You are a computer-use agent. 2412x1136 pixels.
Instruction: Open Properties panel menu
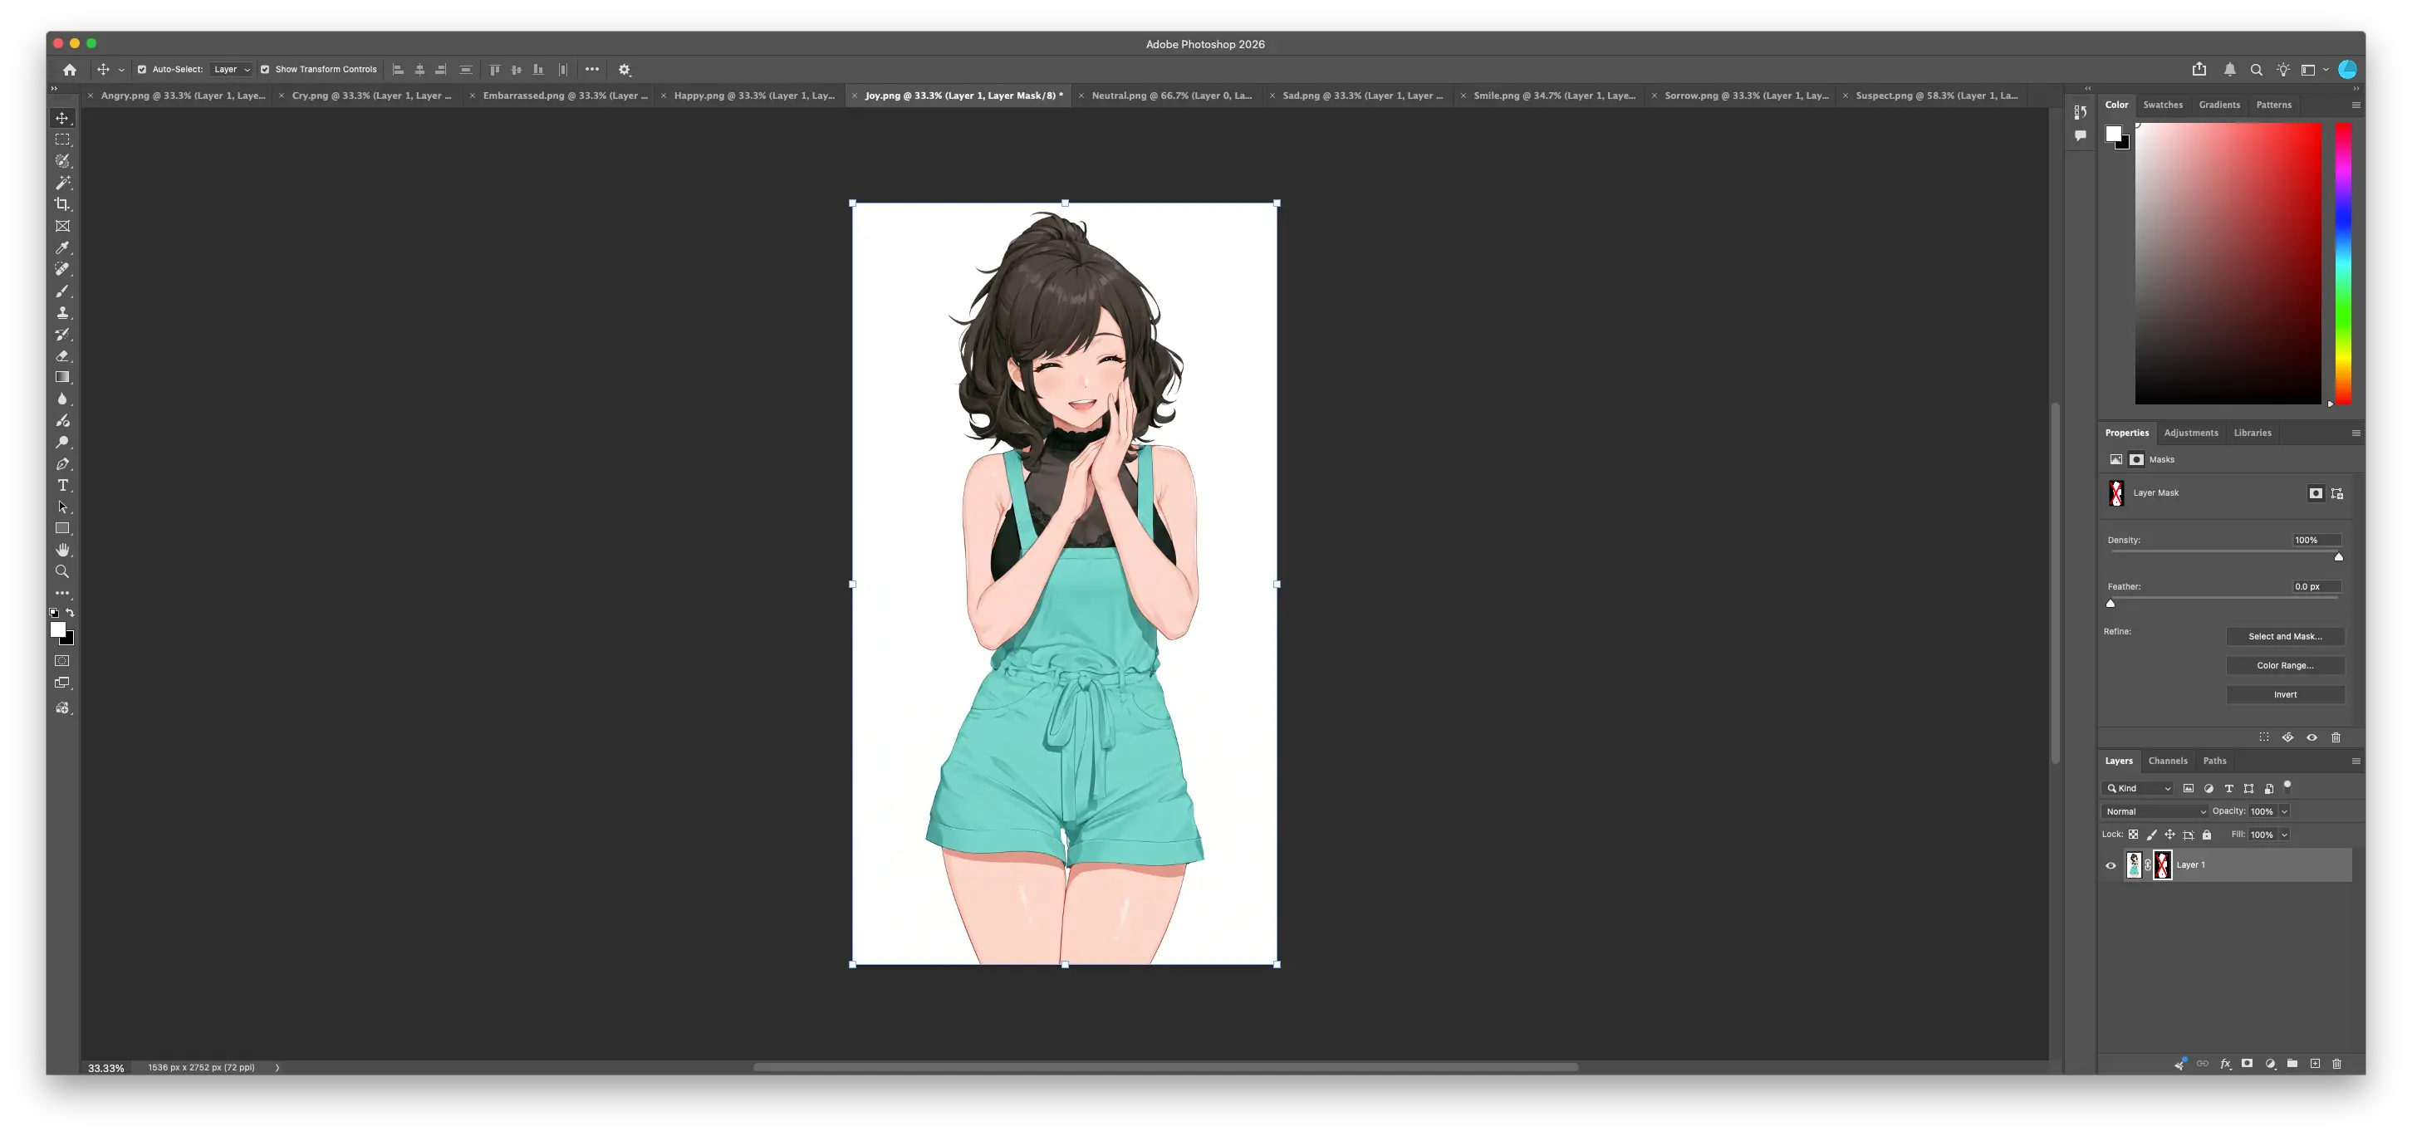(2356, 433)
